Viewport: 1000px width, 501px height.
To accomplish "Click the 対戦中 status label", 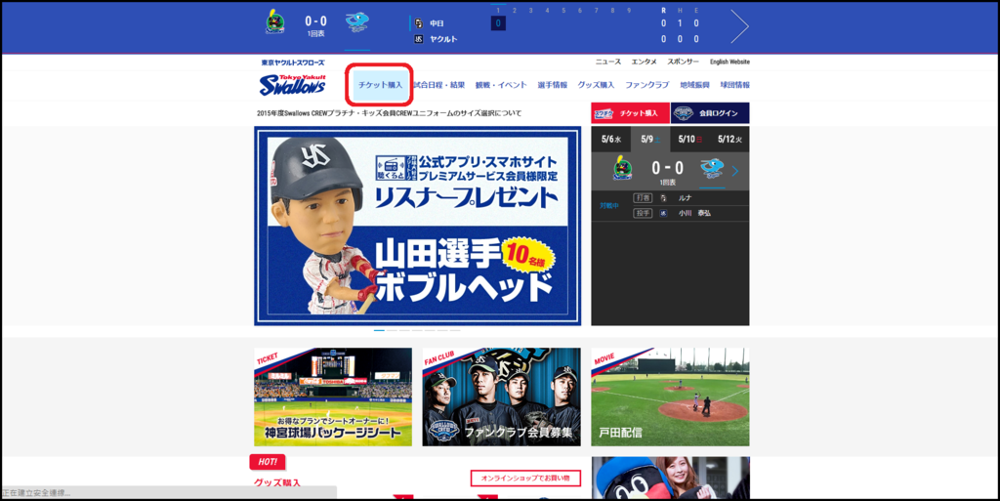I will point(609,206).
